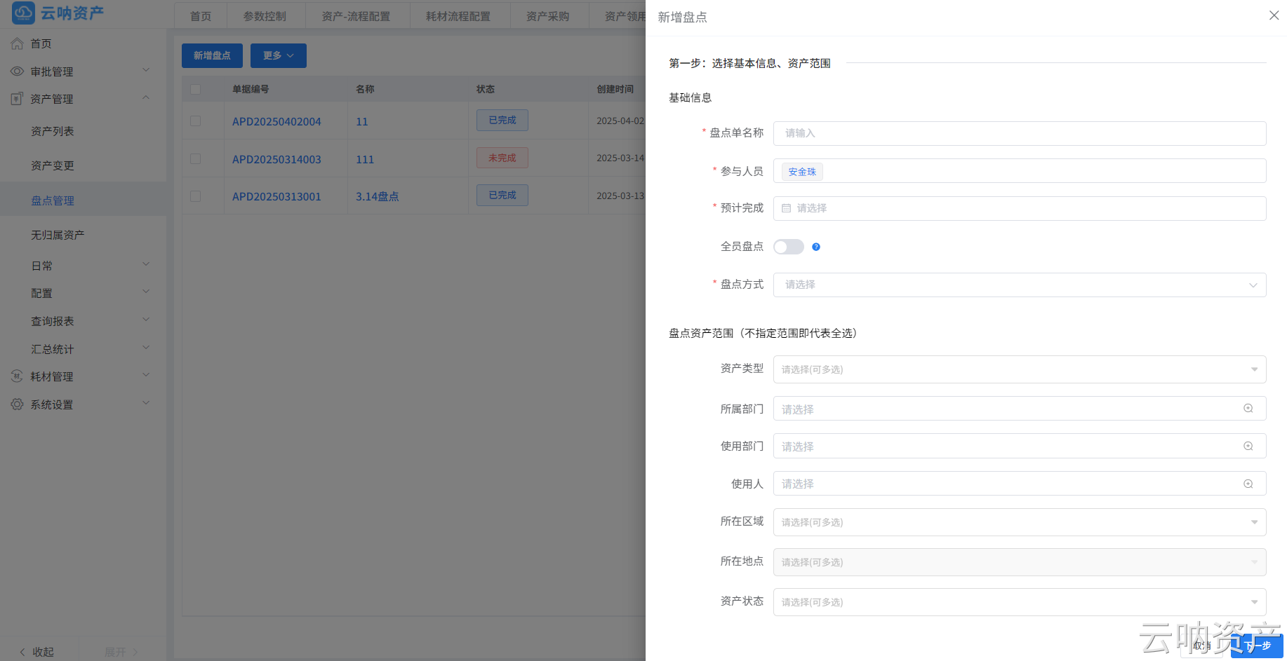1287x661 pixels.
Task: Click the 首页 home icon in sidebar
Action: [x=17, y=43]
